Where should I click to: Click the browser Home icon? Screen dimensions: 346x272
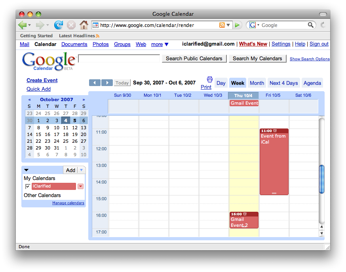[84, 25]
